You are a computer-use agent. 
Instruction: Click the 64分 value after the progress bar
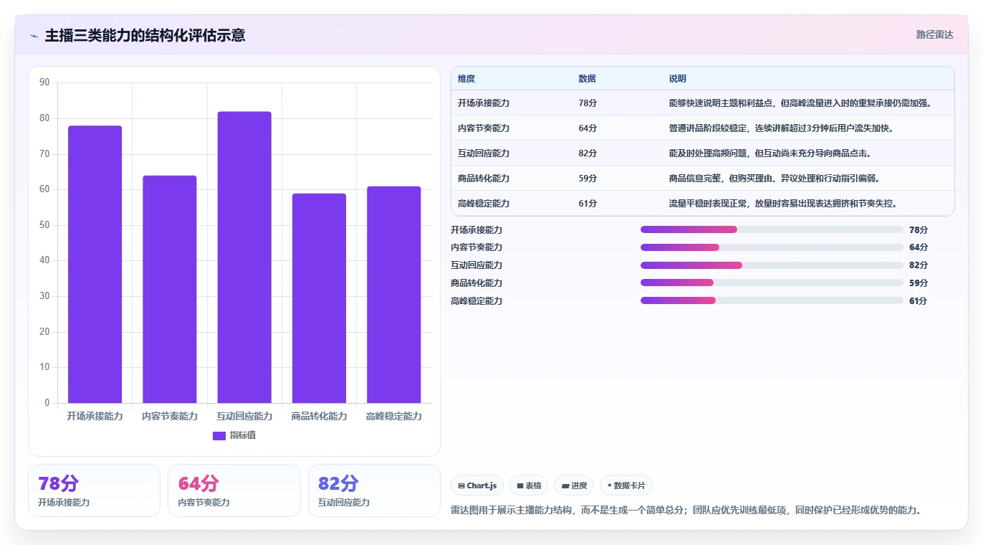pos(919,247)
